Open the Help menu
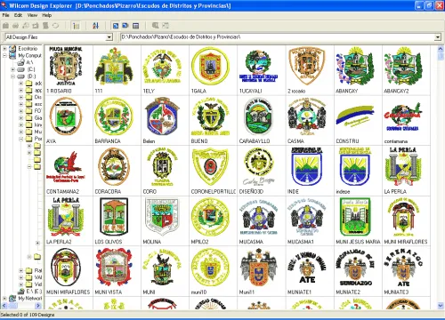 (x=46, y=15)
